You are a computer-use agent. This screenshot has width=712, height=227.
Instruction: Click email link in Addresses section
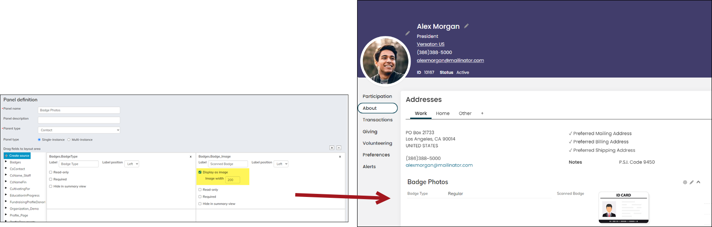[439, 165]
